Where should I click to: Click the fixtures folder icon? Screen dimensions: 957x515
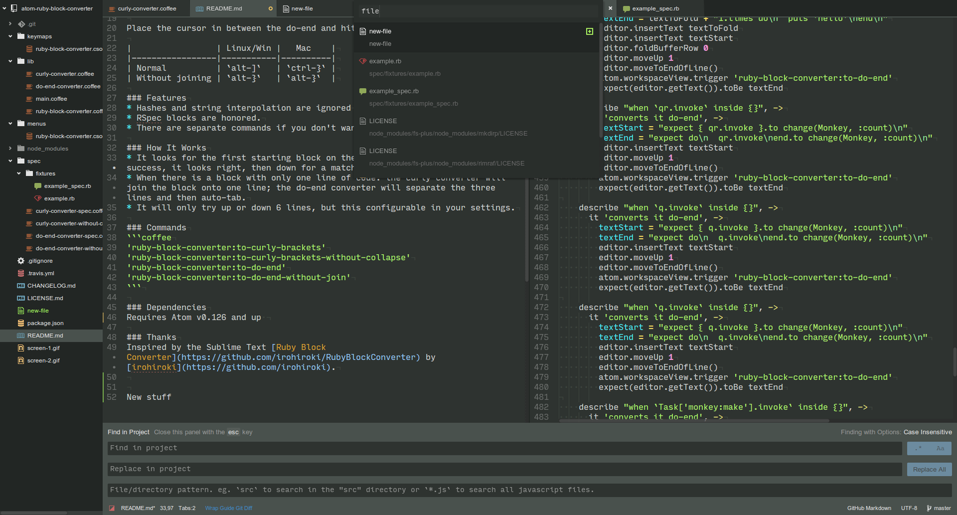[x=30, y=173]
